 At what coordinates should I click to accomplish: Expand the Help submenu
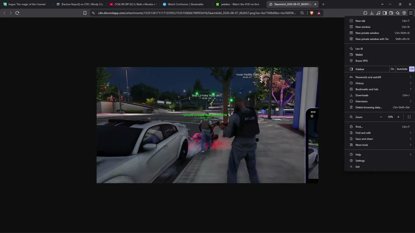click(x=380, y=155)
